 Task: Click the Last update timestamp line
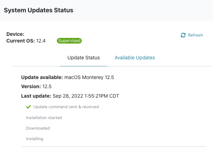coord(70,96)
